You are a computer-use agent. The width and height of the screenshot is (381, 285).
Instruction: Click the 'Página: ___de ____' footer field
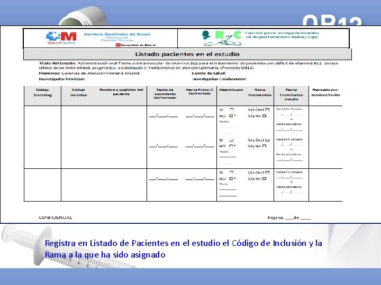pyautogui.click(x=289, y=217)
